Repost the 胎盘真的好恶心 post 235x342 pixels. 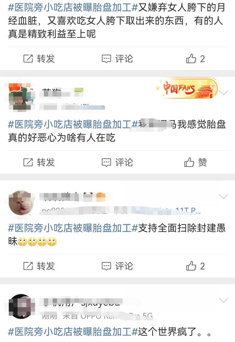tap(39, 162)
